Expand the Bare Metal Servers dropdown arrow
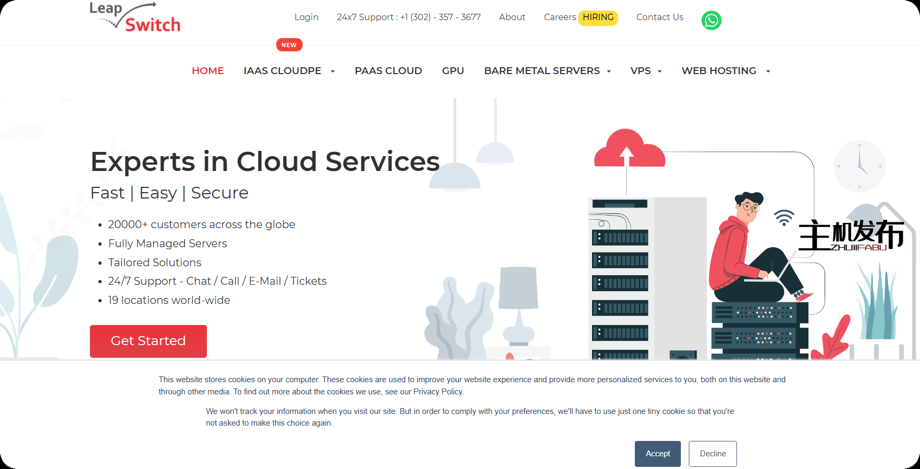 pyautogui.click(x=609, y=71)
